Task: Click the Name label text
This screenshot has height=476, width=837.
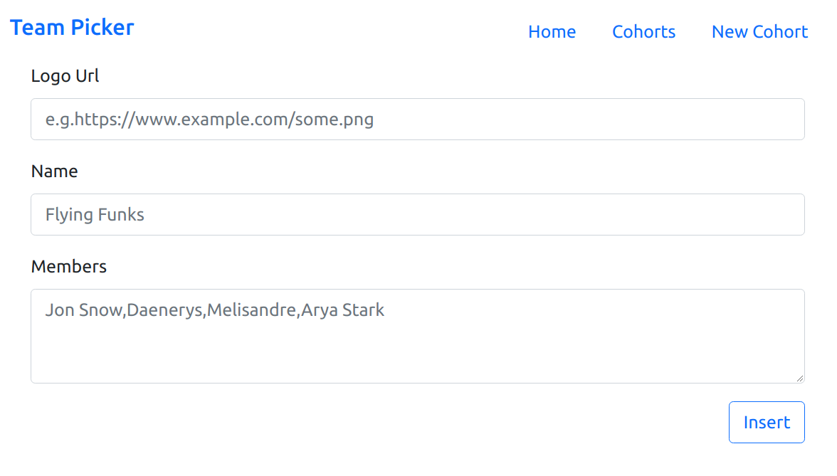Action: click(55, 171)
